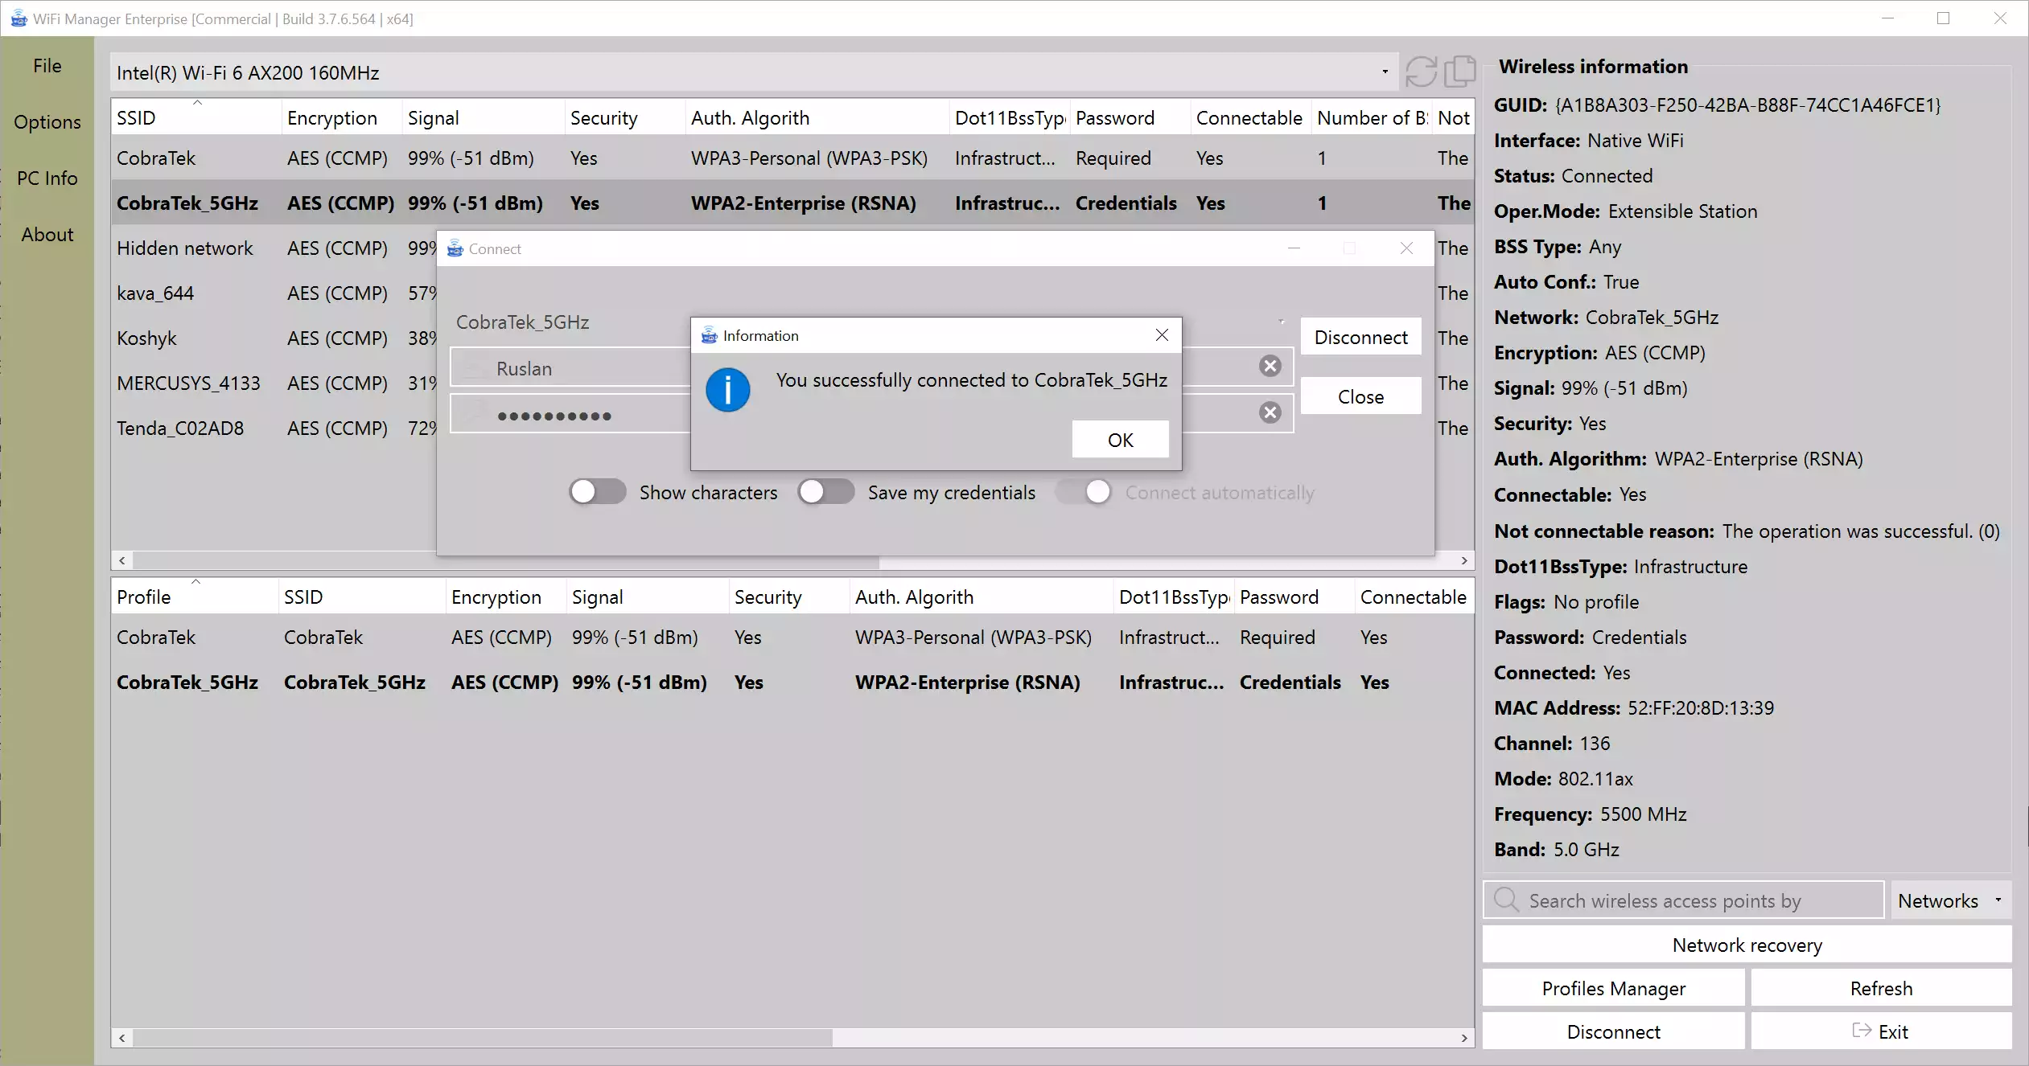
Task: Click the Connect dialog title icon
Action: (455, 248)
